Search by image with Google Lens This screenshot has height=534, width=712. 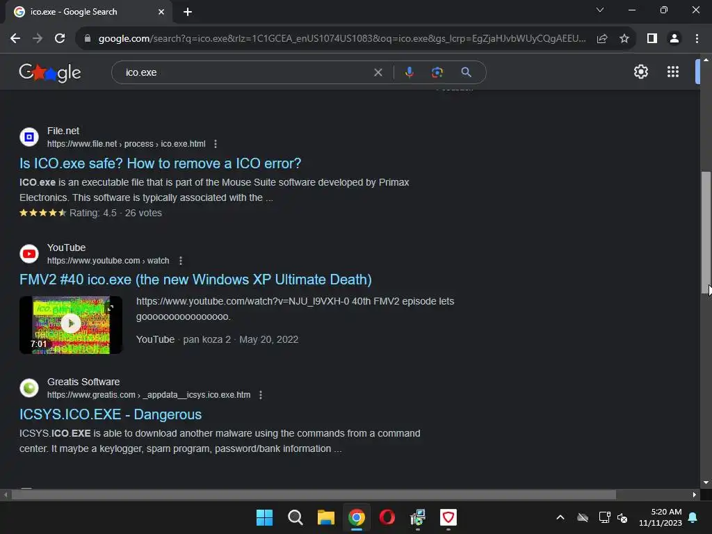pos(437,72)
